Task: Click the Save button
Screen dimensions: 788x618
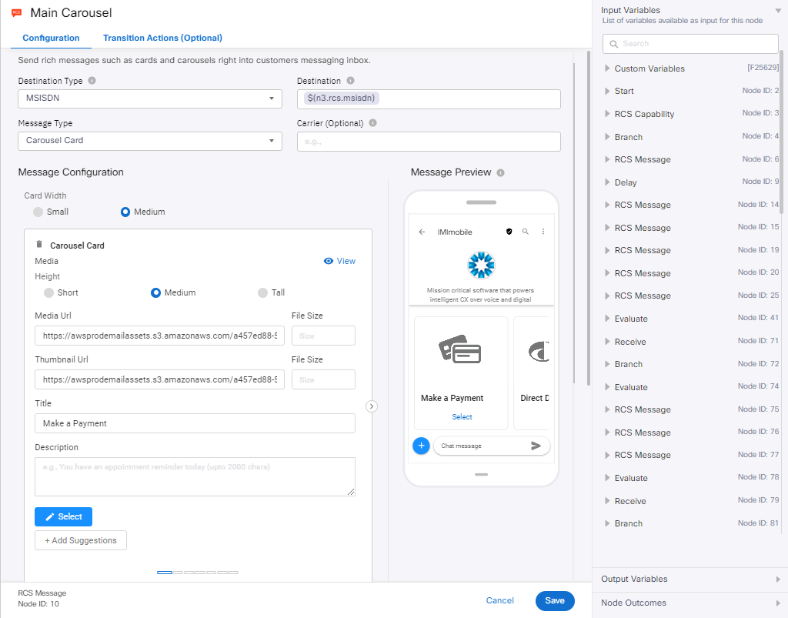Action: click(554, 601)
